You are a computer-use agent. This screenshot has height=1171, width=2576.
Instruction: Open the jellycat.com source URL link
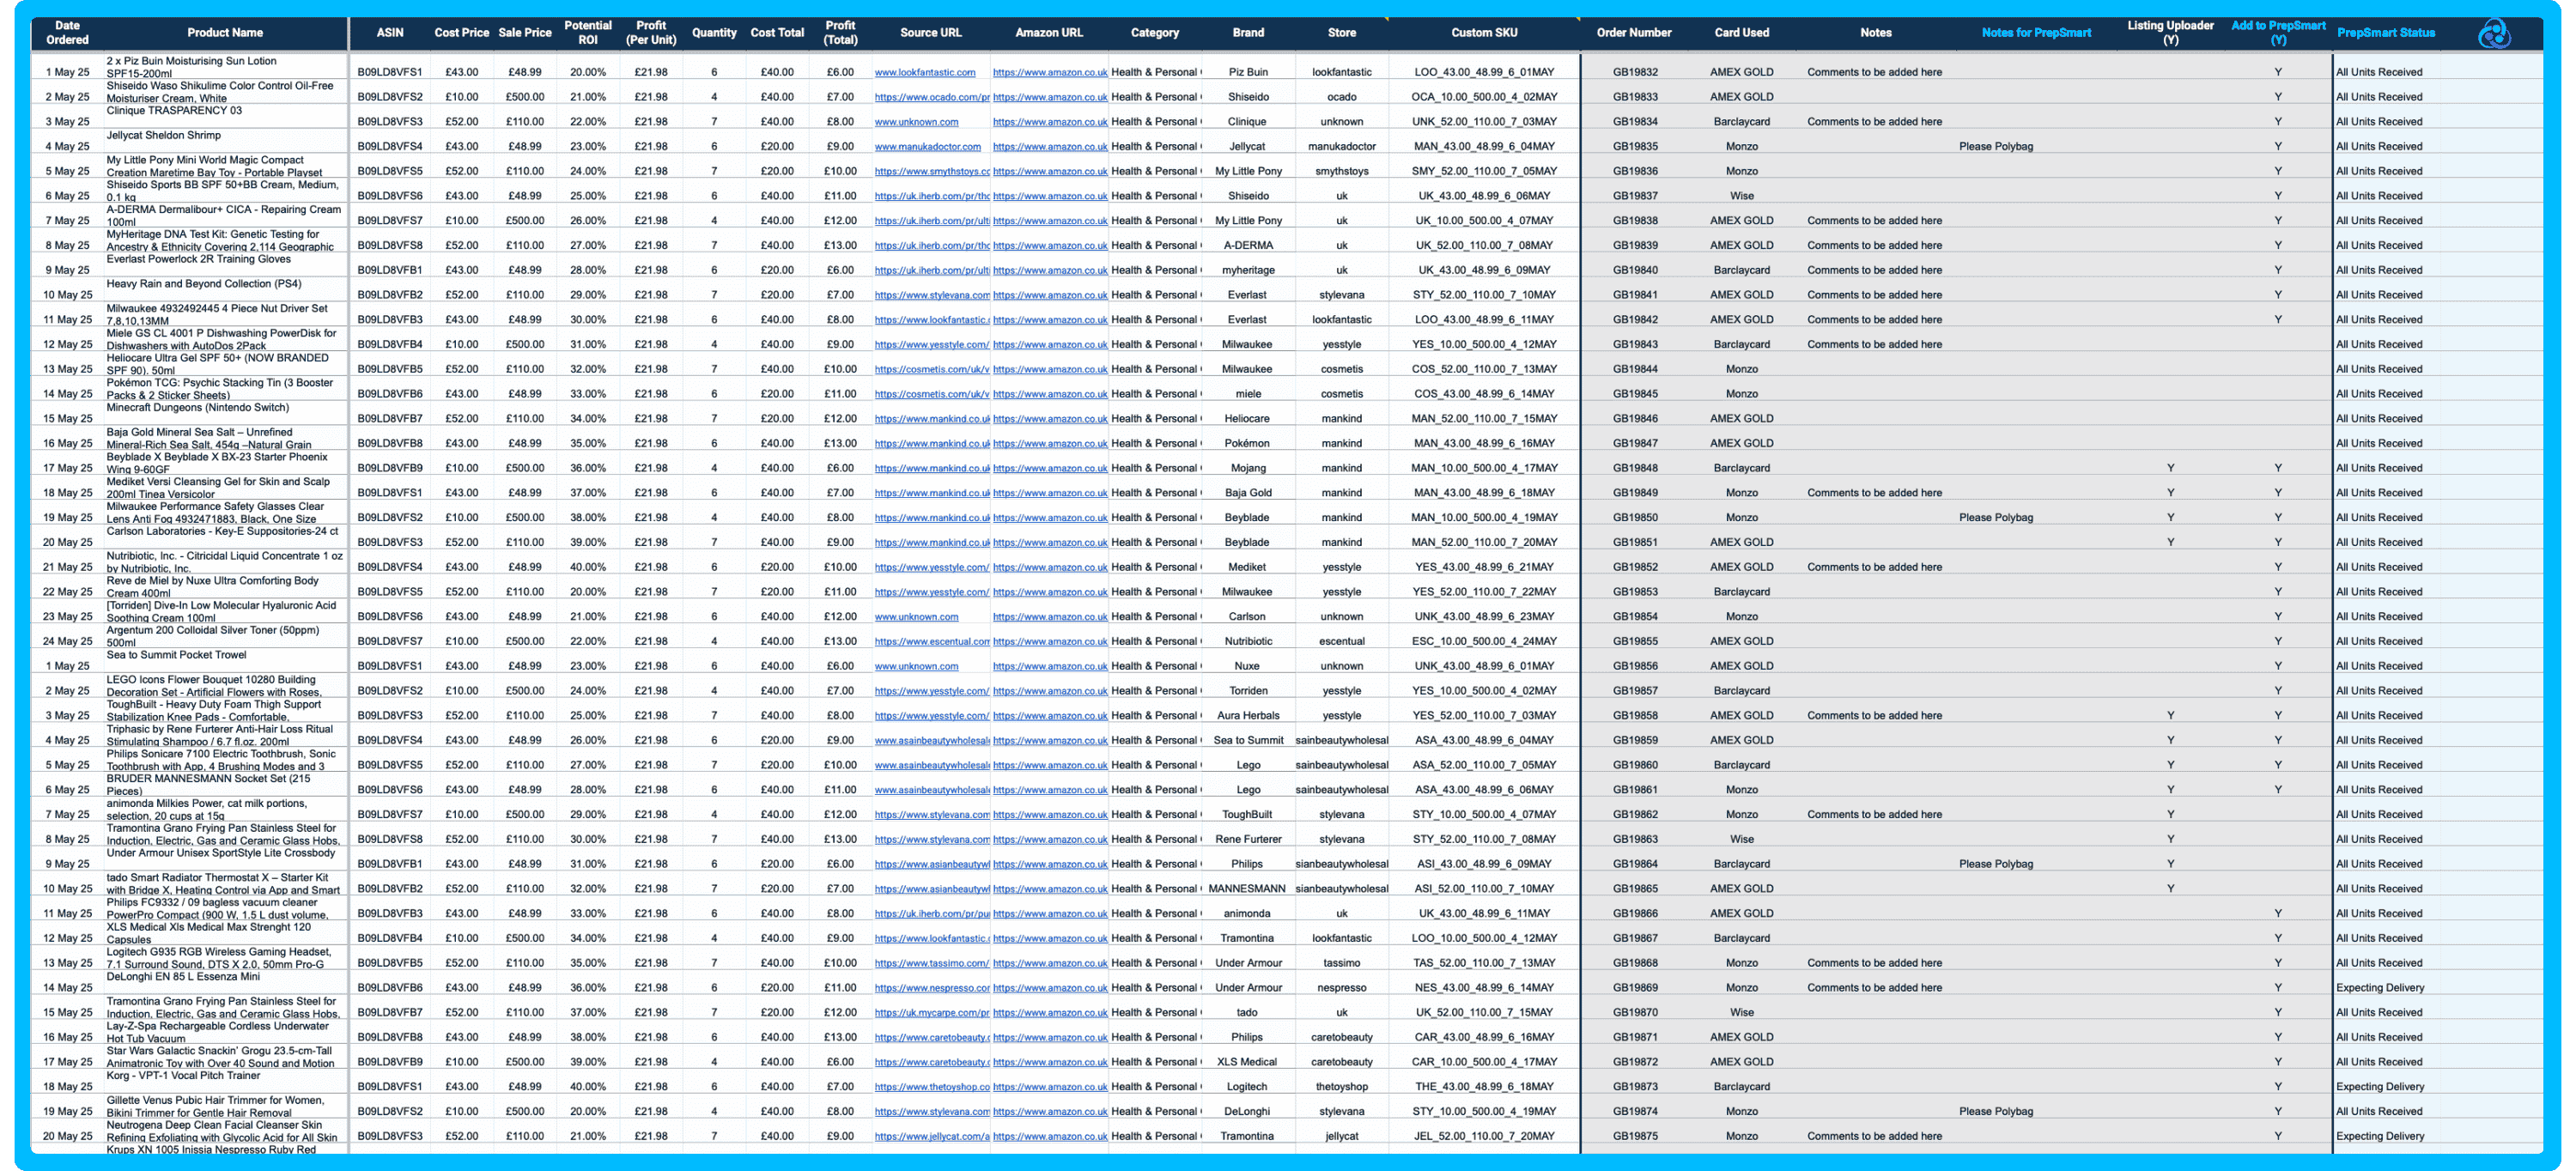(932, 1137)
